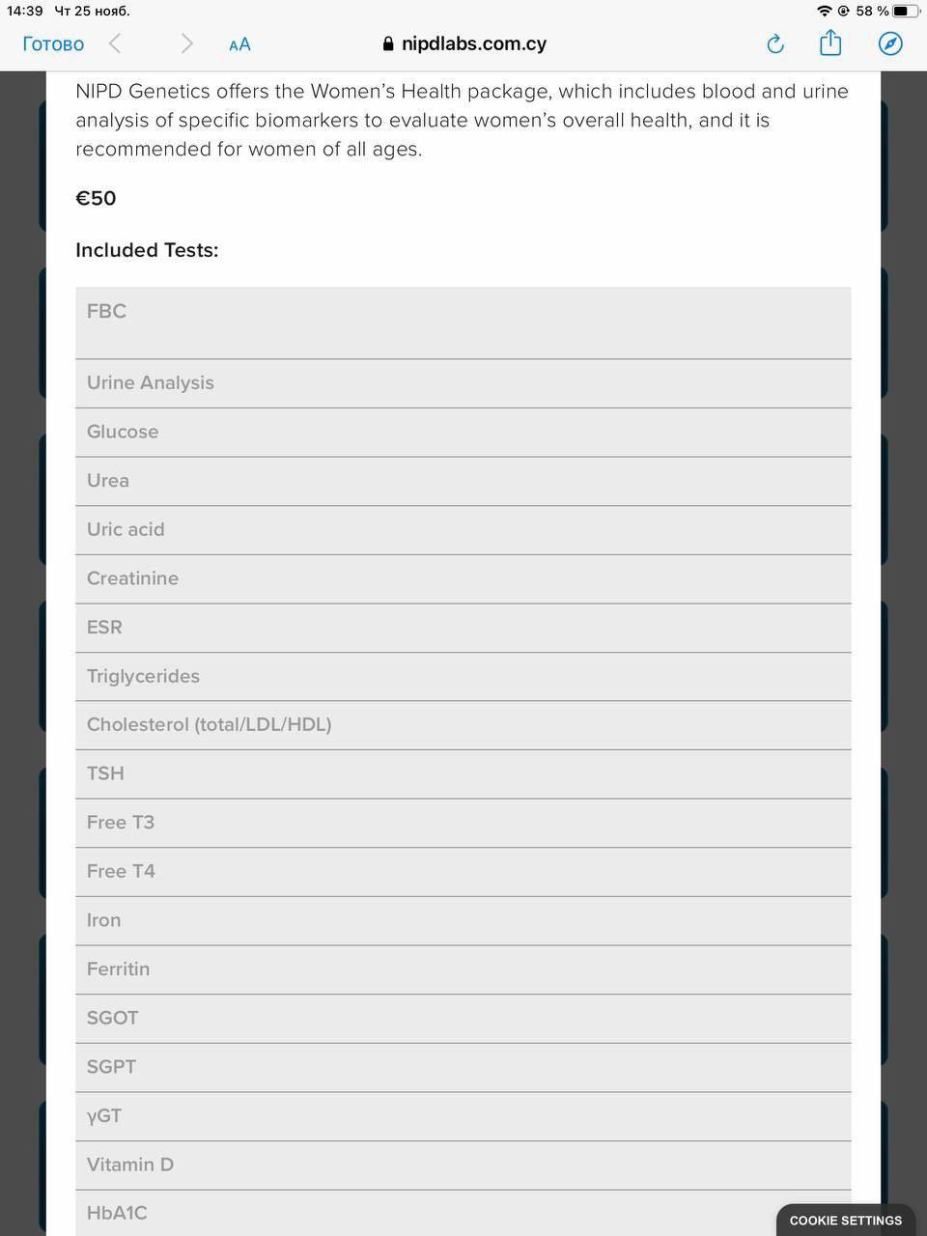The height and width of the screenshot is (1236, 927).
Task: Open the AA reader text options
Action: (x=239, y=44)
